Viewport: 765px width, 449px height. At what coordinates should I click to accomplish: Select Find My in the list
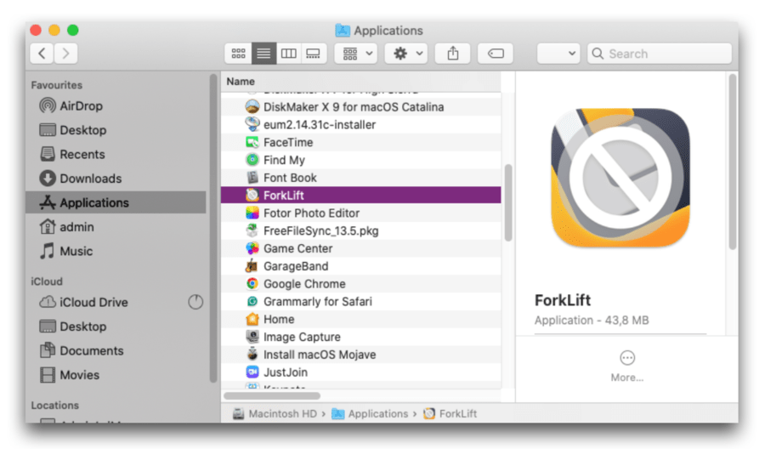tap(361, 160)
